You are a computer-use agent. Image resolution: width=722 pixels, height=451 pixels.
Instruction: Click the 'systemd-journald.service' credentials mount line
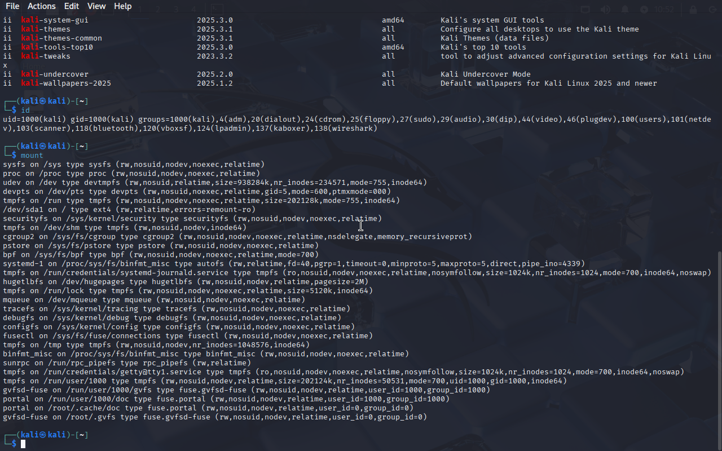tap(357, 273)
